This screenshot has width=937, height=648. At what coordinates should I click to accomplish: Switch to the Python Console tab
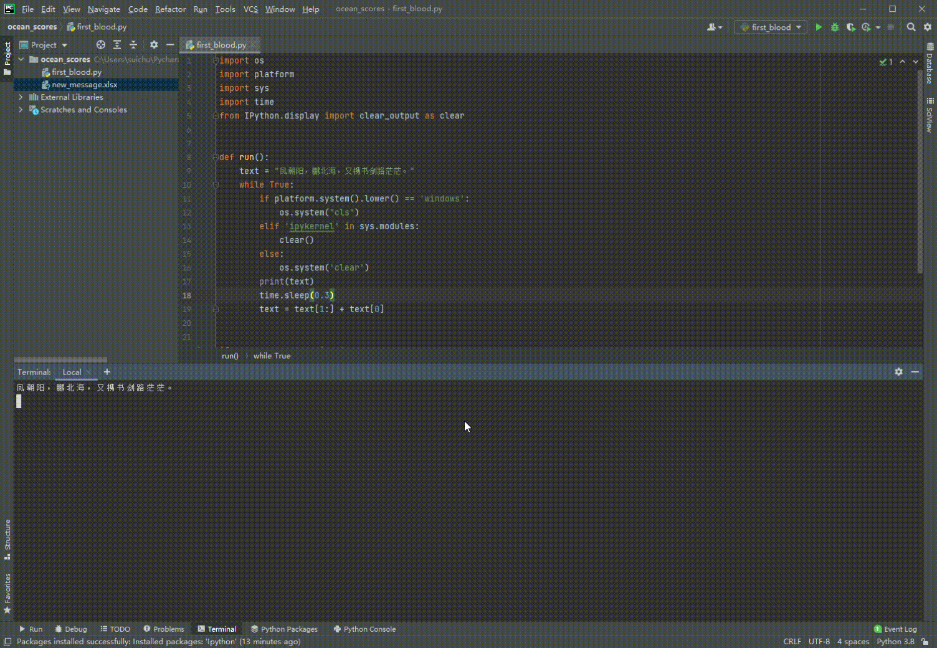[364, 629]
